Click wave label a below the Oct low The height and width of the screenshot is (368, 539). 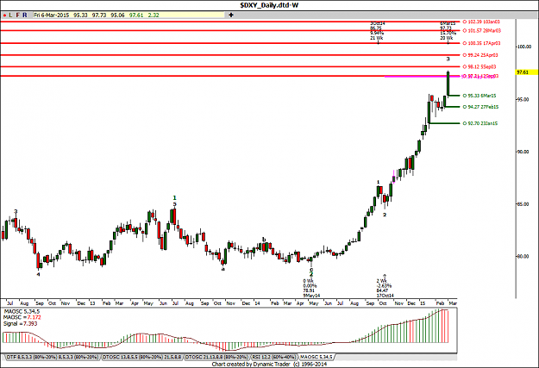pyautogui.click(x=222, y=269)
